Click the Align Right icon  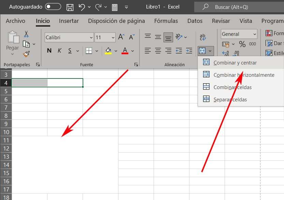pos(168,51)
